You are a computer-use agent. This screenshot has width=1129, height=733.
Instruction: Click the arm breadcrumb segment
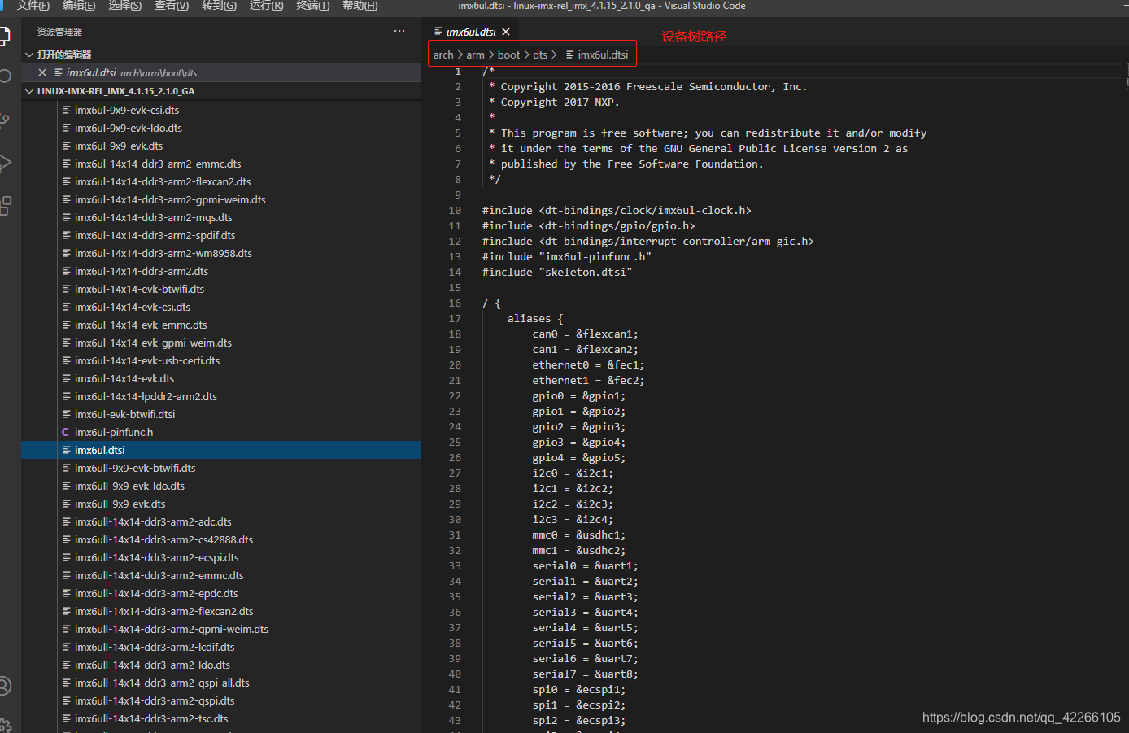pos(475,55)
